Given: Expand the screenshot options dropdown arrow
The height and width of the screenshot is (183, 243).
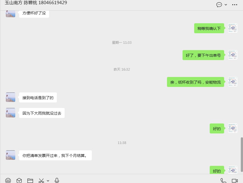Looking at the screenshot, I should tap(48, 181).
